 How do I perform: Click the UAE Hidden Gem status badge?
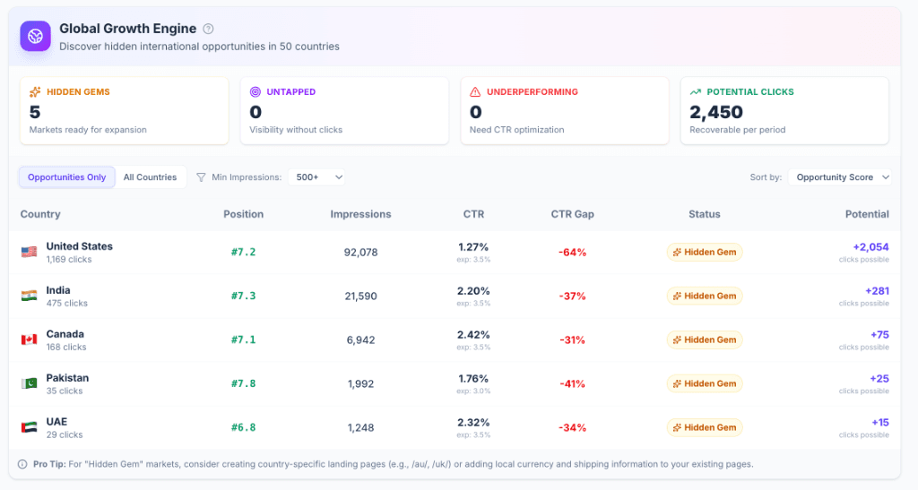tap(704, 427)
